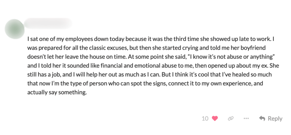Like the post with the heart icon
Viewport: 291px width, 135px height.
215,118
